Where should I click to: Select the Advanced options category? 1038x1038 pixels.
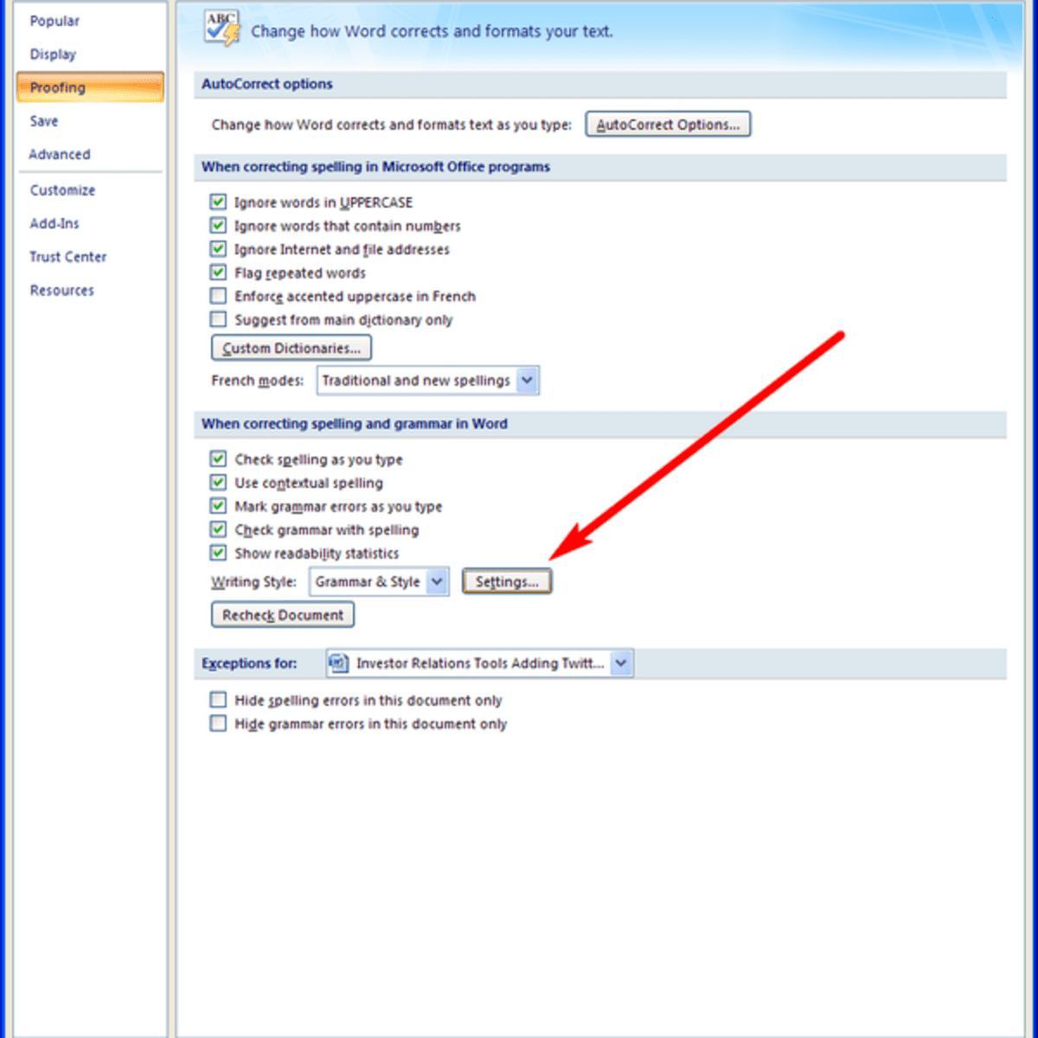tap(60, 154)
